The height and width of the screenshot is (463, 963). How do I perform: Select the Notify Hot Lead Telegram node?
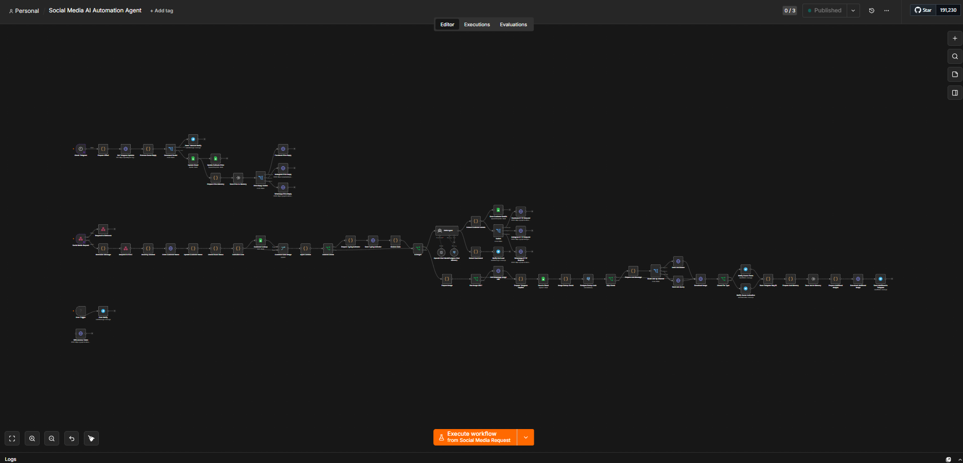click(498, 252)
